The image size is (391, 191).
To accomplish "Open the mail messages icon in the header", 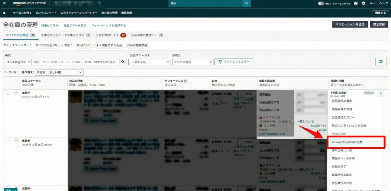I will [x=355, y=3].
